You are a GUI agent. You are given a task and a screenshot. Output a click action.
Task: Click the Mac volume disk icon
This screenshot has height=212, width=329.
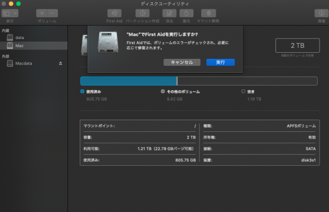tap(10, 46)
